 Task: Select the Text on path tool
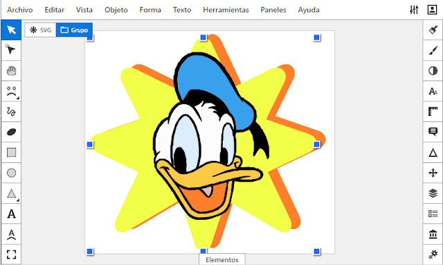pos(11,234)
